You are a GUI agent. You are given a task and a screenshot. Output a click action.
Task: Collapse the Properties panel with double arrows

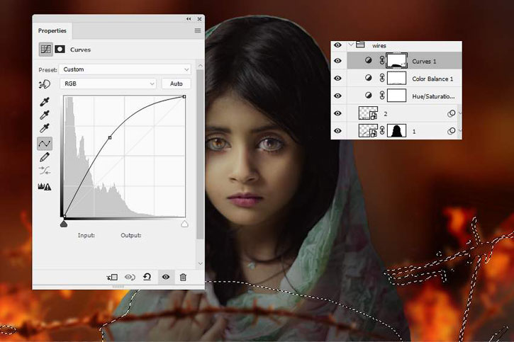(x=189, y=19)
